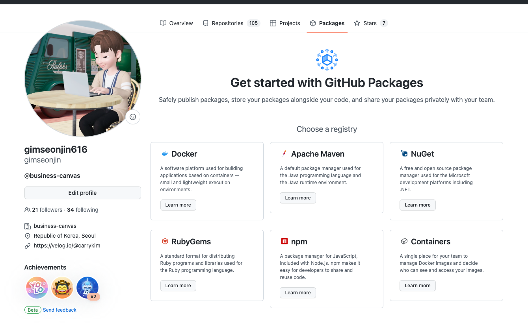The width and height of the screenshot is (528, 325).
Task: Learn more about Containers
Action: 418,286
